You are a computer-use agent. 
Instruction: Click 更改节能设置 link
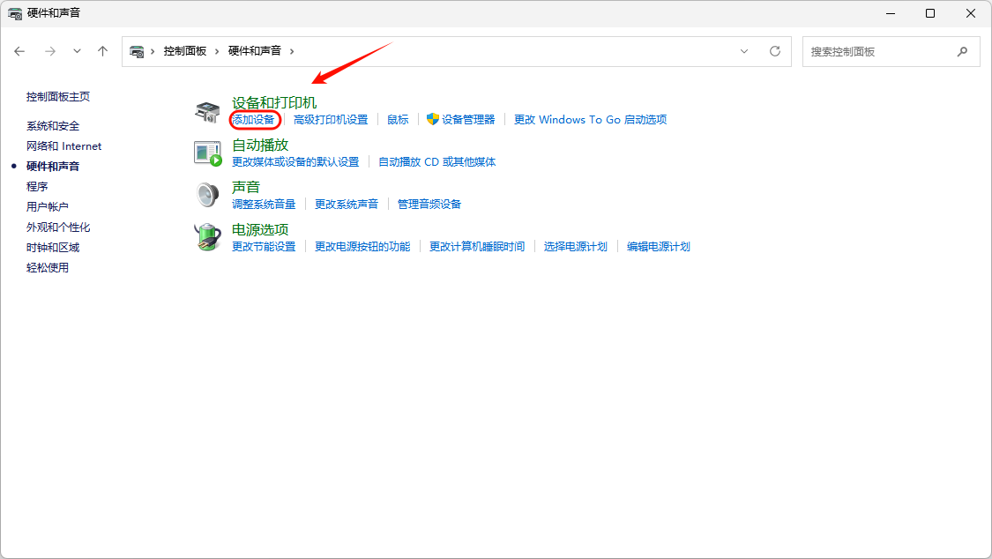click(264, 247)
